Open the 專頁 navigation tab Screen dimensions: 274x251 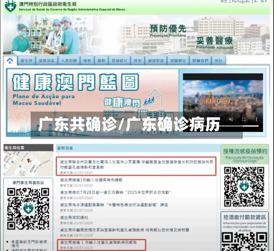pos(87,61)
